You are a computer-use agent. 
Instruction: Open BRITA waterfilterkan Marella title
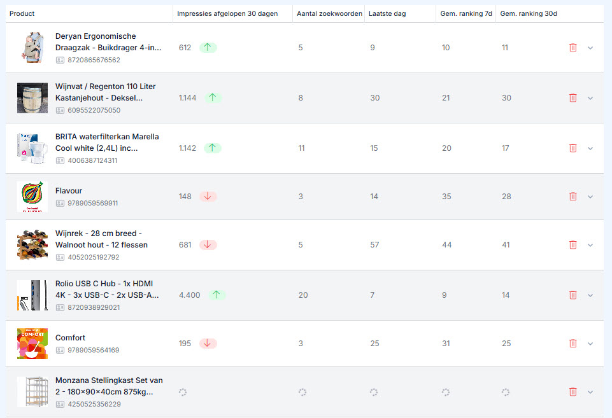coord(107,143)
